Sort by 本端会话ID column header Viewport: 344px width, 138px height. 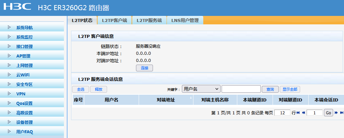click(326, 100)
